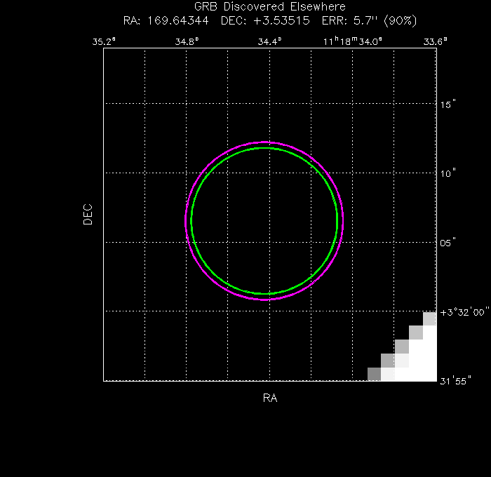Screen dimensions: 491x477
Task: Click the 15" declination tick label
Action: (448, 105)
